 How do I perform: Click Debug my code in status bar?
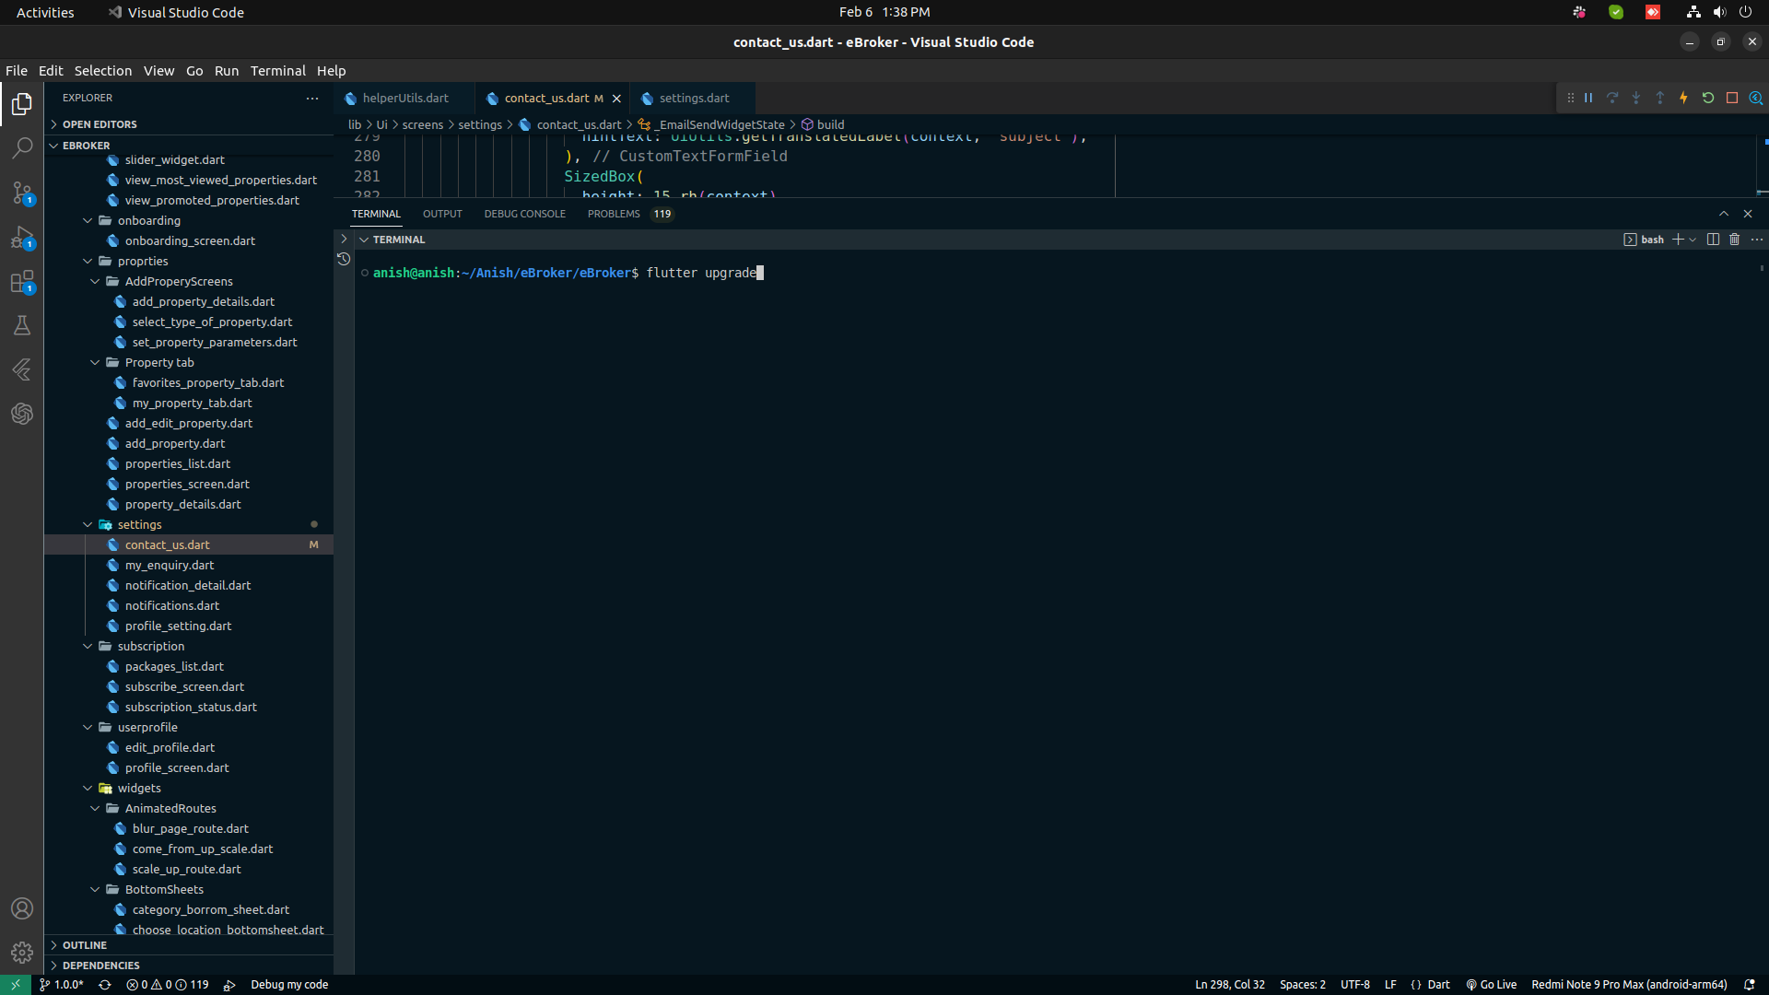tap(289, 985)
